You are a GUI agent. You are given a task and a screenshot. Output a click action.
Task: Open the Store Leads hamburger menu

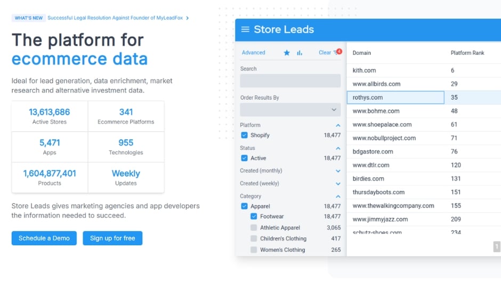click(245, 29)
